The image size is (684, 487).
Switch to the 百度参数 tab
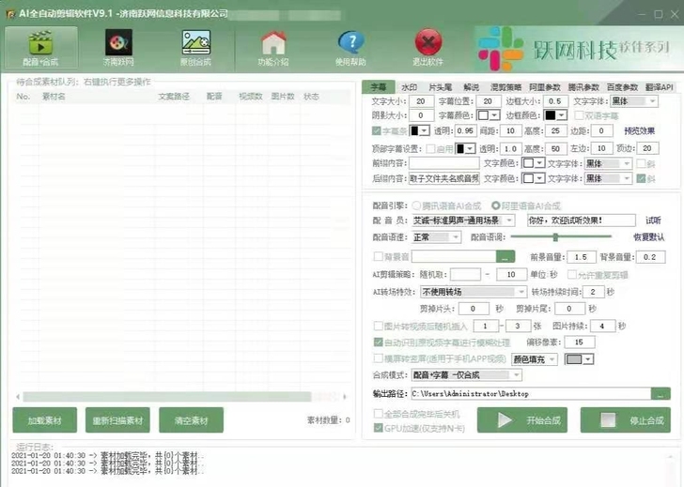tap(622, 87)
